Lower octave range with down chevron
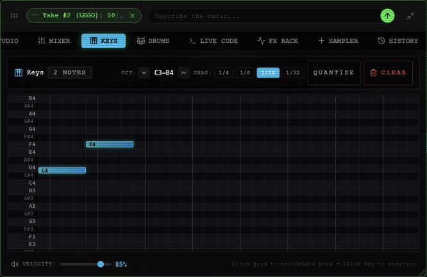 pyautogui.click(x=144, y=72)
